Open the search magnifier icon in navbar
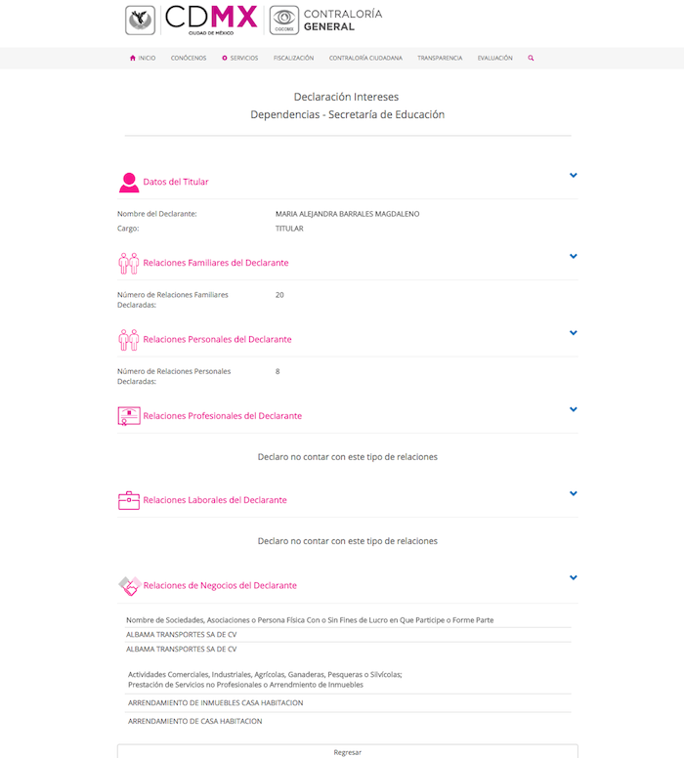 [x=531, y=59]
